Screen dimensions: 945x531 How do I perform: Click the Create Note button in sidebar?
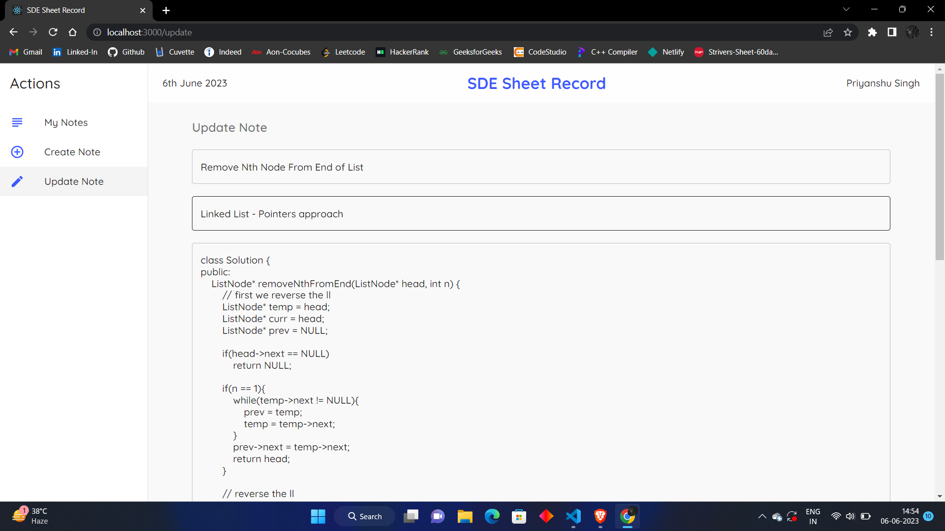point(72,152)
